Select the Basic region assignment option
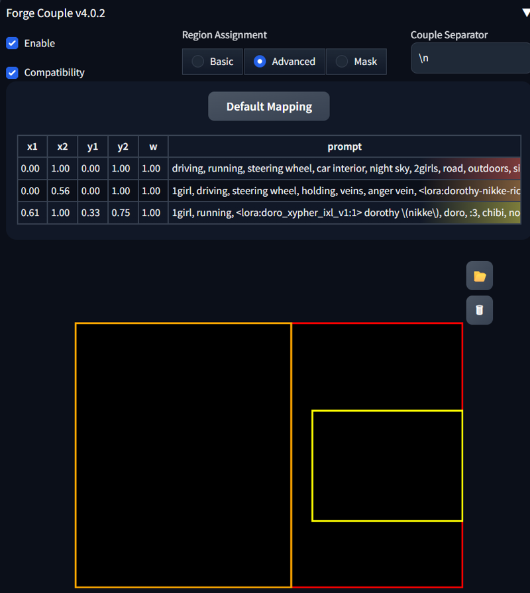The image size is (530, 593). tap(213, 61)
